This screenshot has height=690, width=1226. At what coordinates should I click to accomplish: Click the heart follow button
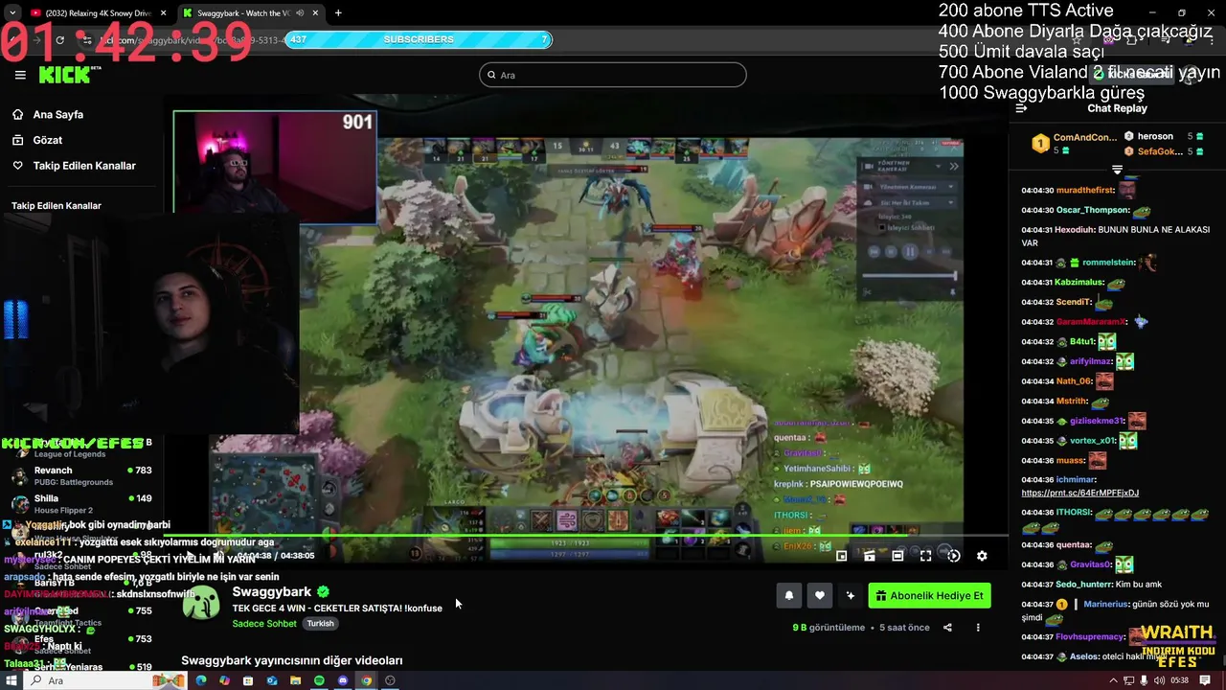[x=819, y=595]
